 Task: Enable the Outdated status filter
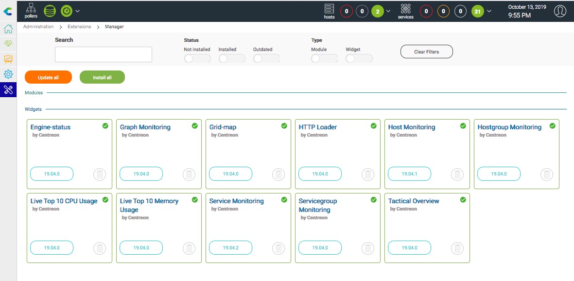coord(266,58)
